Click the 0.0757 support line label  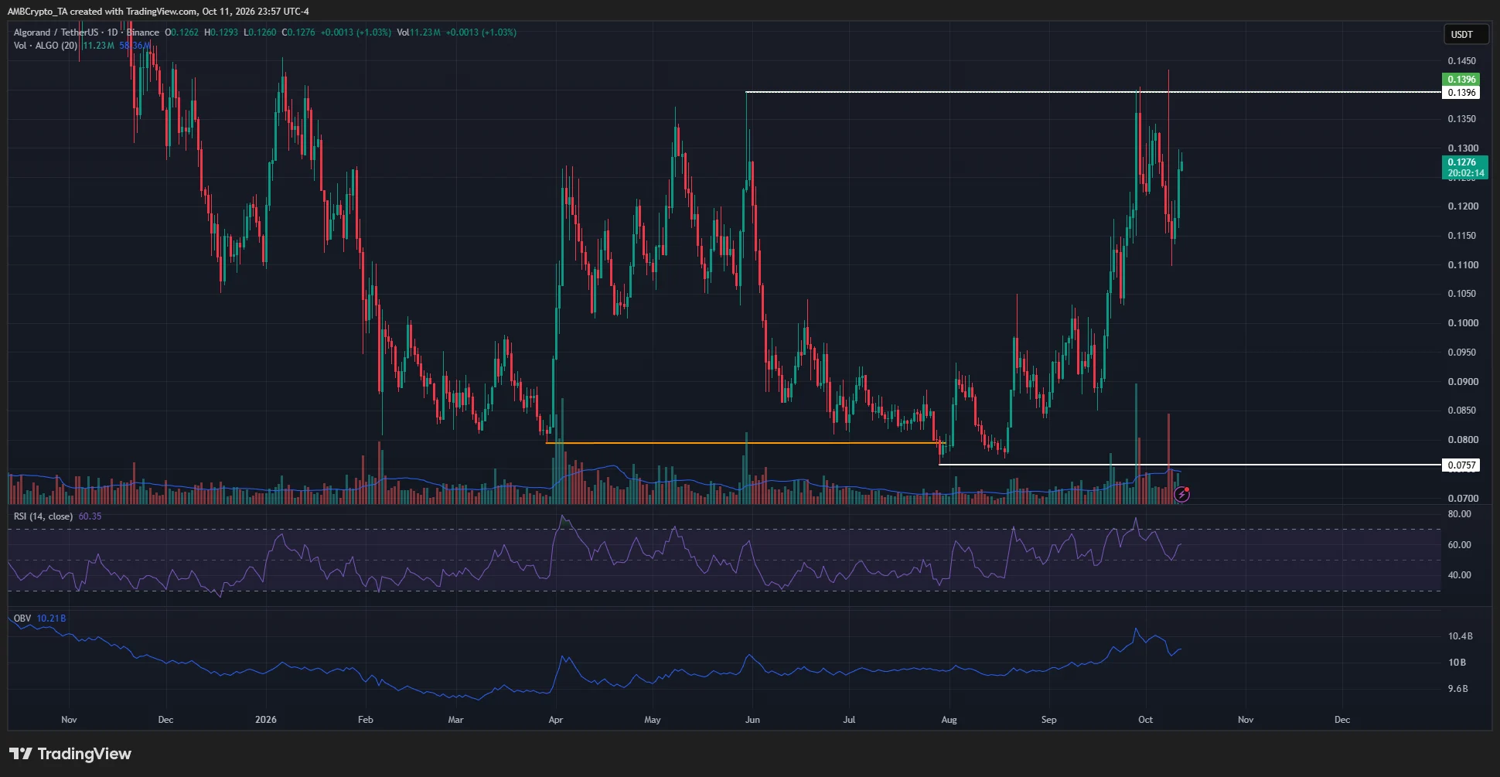point(1461,465)
